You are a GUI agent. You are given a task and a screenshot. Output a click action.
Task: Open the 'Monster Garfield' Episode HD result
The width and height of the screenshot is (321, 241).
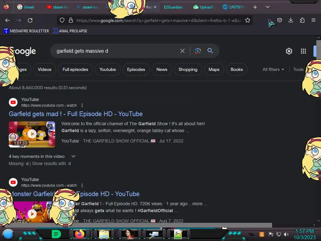click(x=75, y=194)
